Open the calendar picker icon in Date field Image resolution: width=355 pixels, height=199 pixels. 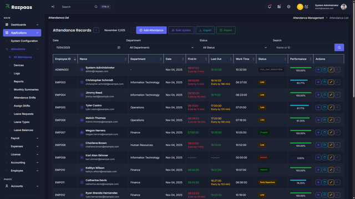point(119,48)
